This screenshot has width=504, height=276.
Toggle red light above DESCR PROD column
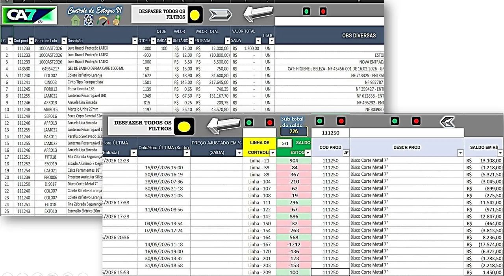pos(416,121)
